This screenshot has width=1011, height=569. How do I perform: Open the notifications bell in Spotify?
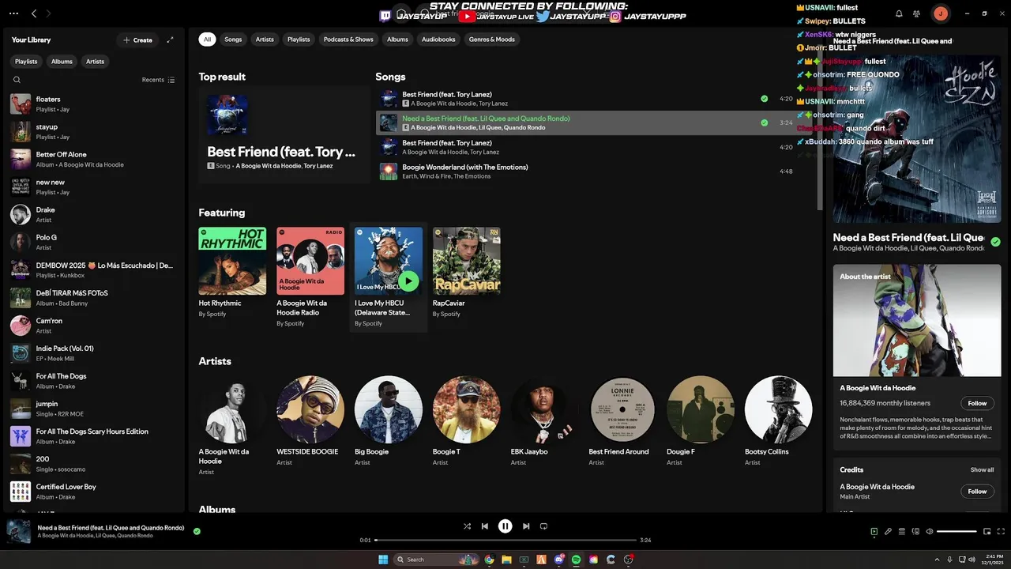899,13
